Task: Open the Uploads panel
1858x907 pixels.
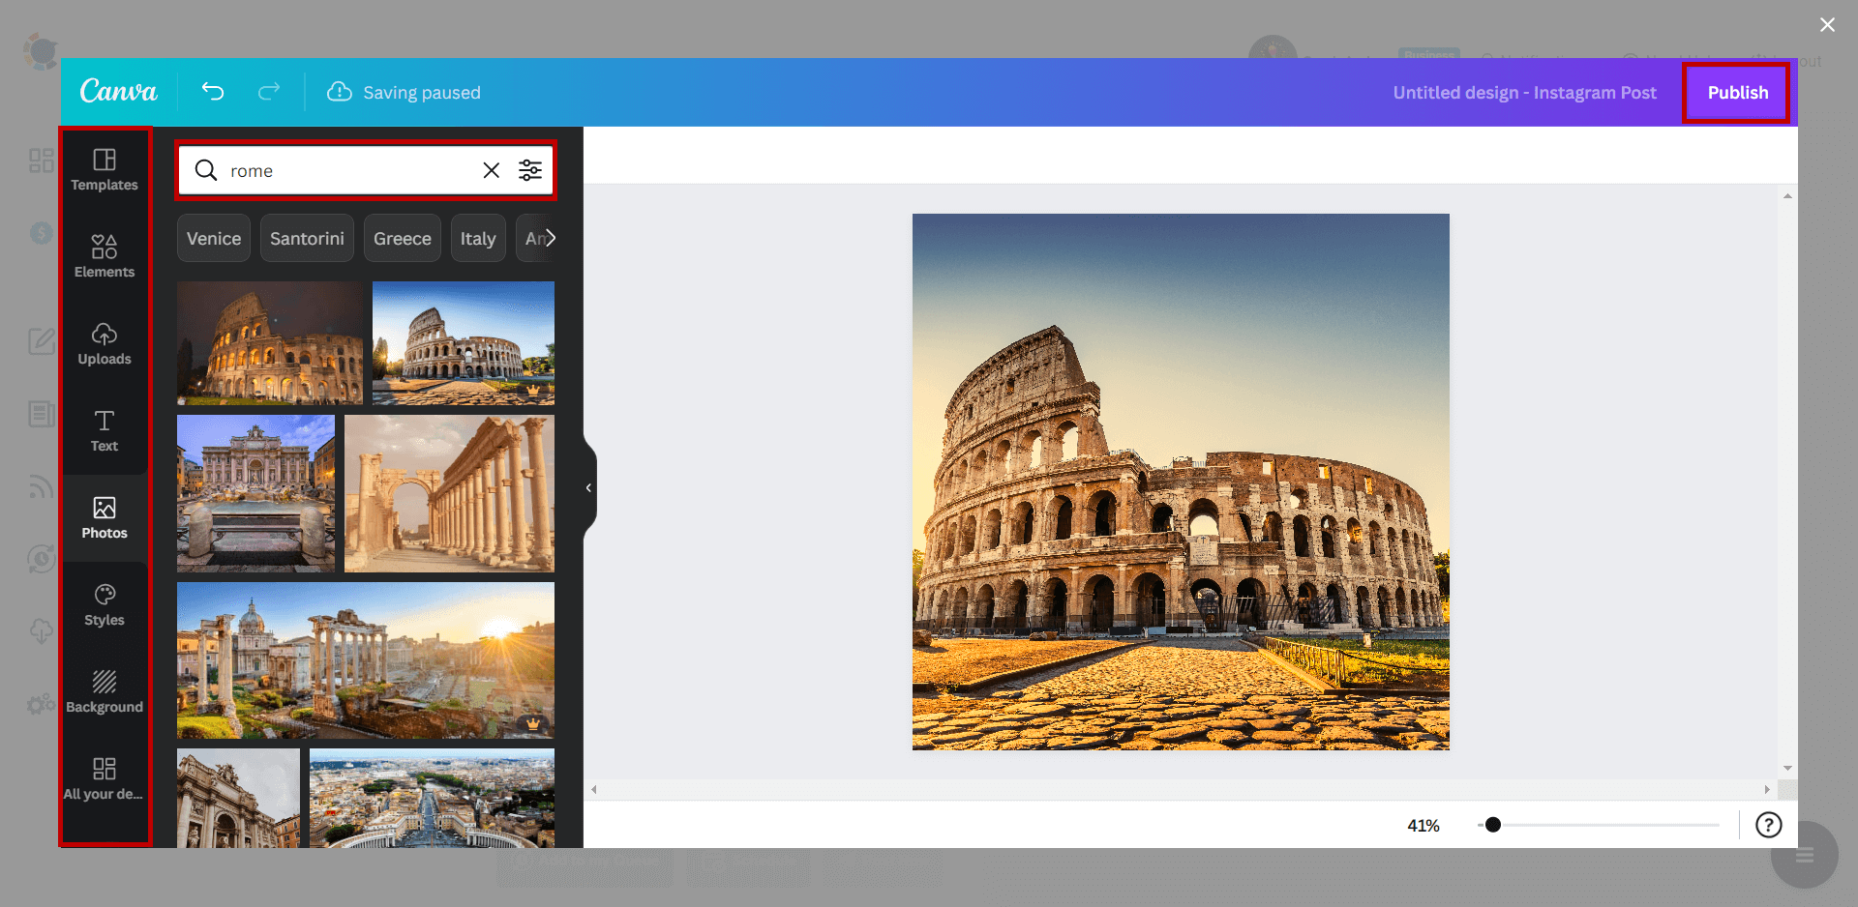Action: pos(105,344)
